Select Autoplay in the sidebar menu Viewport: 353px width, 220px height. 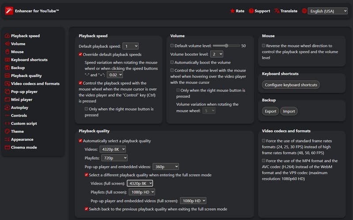coord(19,108)
